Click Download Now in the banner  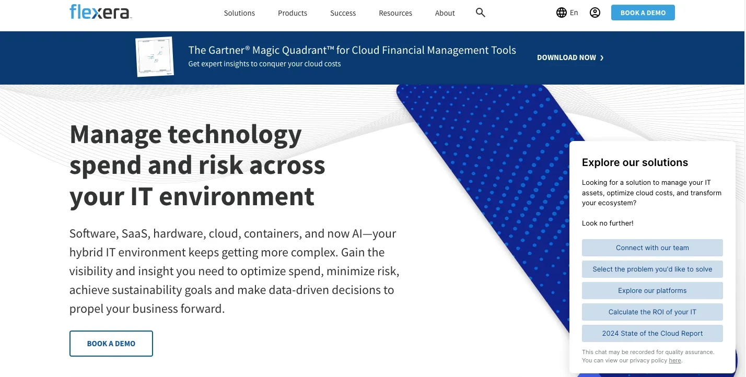point(566,58)
